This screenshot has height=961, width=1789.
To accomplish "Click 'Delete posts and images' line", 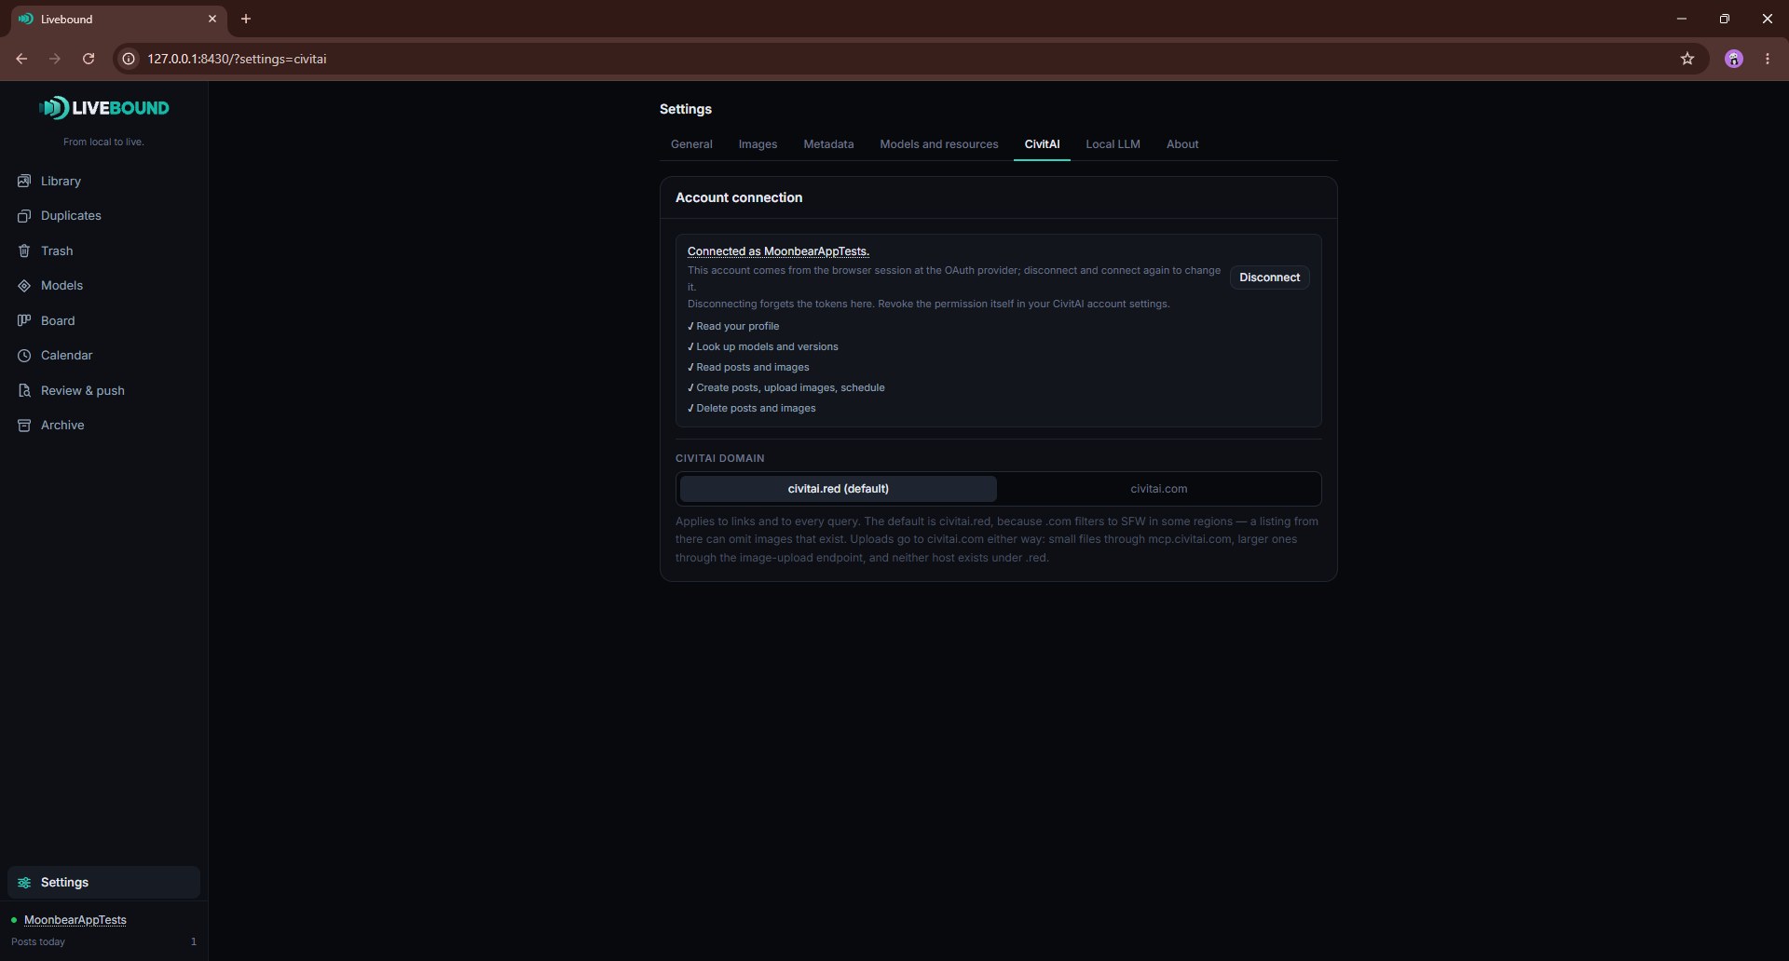I will click(752, 408).
